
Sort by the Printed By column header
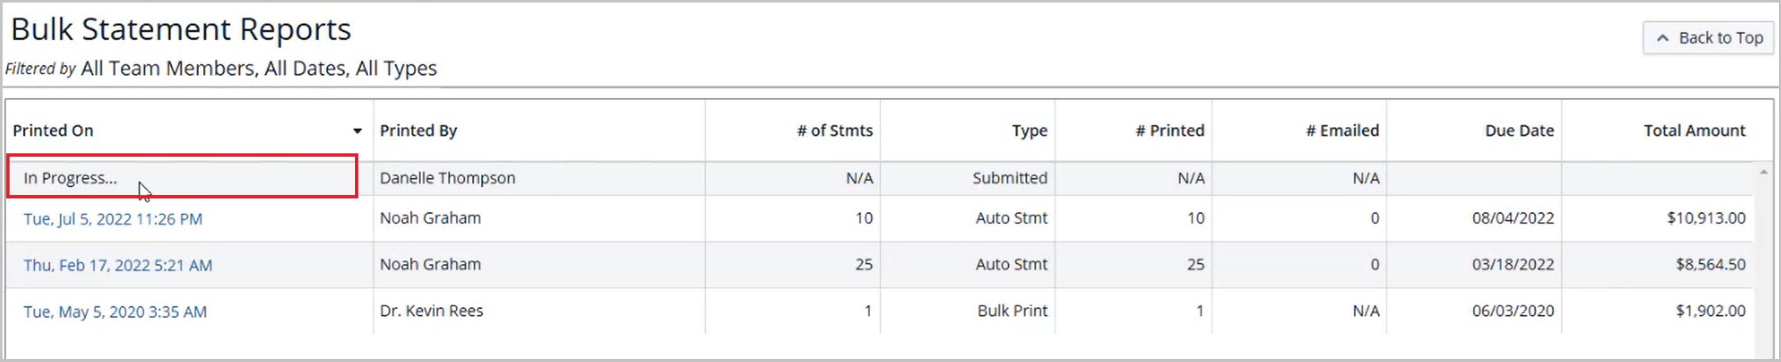pos(418,131)
